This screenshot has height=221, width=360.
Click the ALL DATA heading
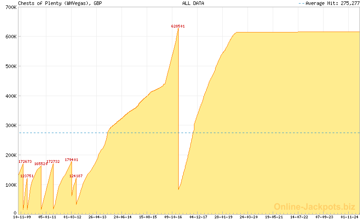(193, 3)
